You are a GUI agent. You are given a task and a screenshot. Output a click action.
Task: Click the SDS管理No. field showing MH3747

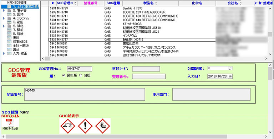[x=79, y=69]
